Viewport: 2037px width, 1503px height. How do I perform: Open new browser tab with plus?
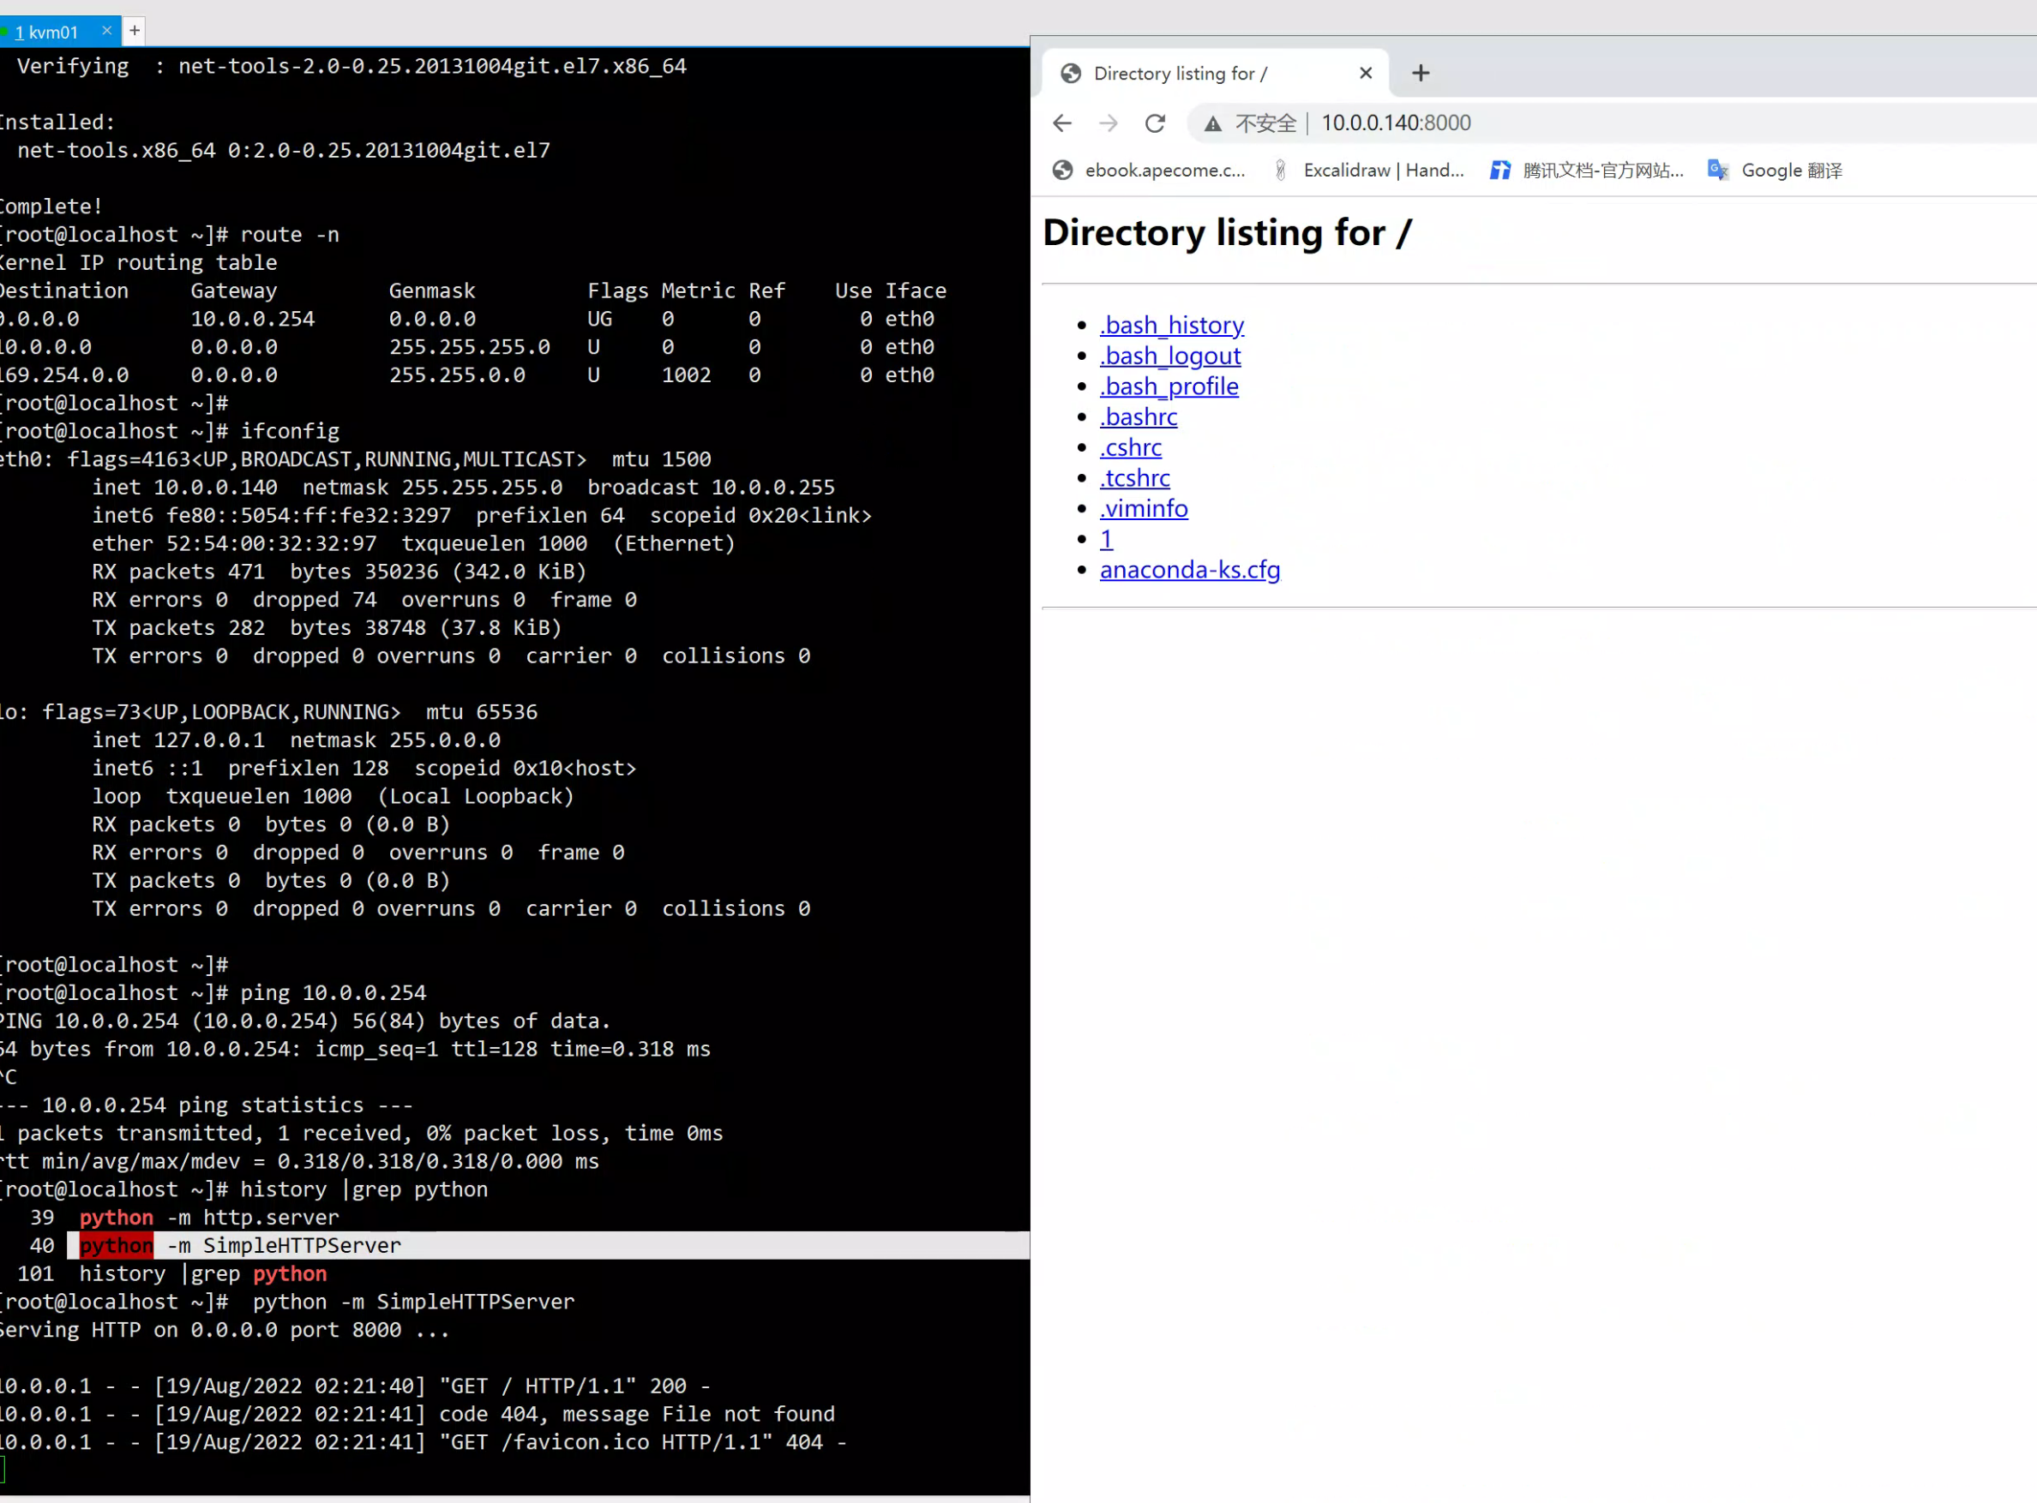(1420, 73)
